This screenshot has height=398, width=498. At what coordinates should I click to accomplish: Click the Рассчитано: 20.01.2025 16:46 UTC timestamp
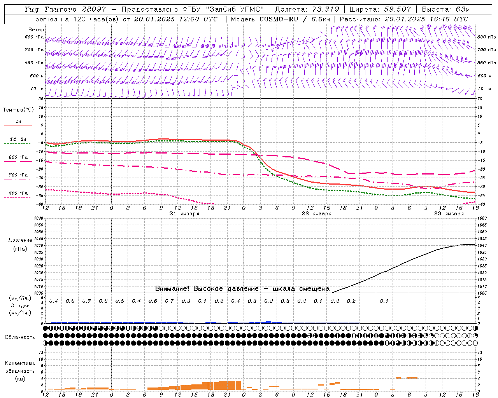[x=404, y=19]
